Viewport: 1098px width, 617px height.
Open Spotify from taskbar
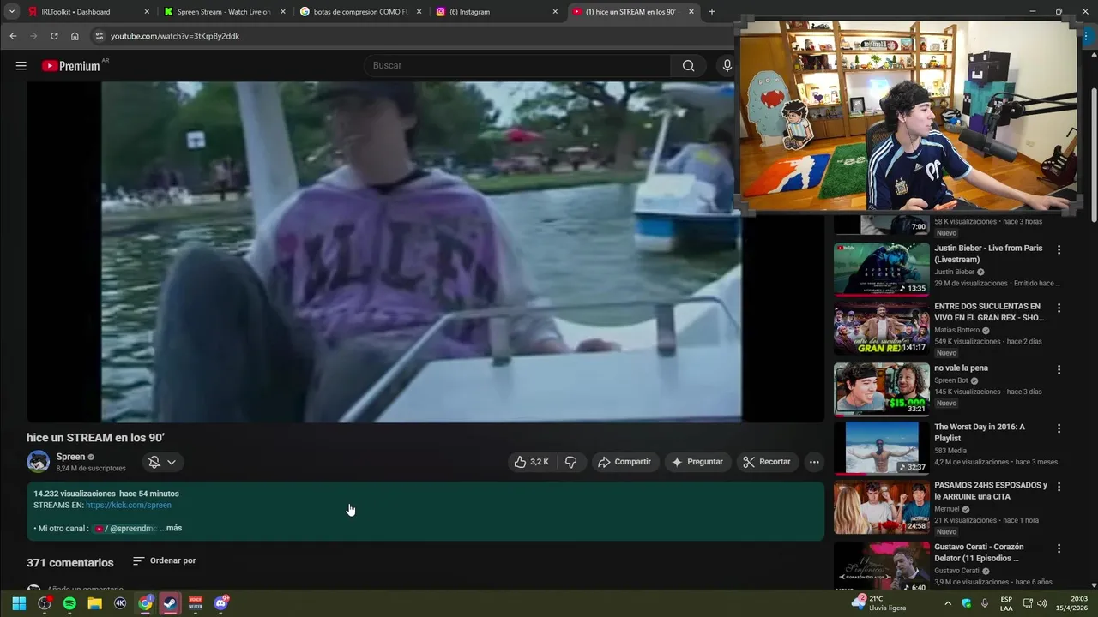tap(69, 603)
